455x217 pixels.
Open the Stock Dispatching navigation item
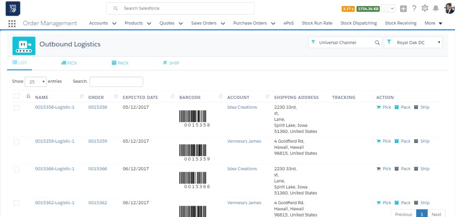tap(359, 23)
